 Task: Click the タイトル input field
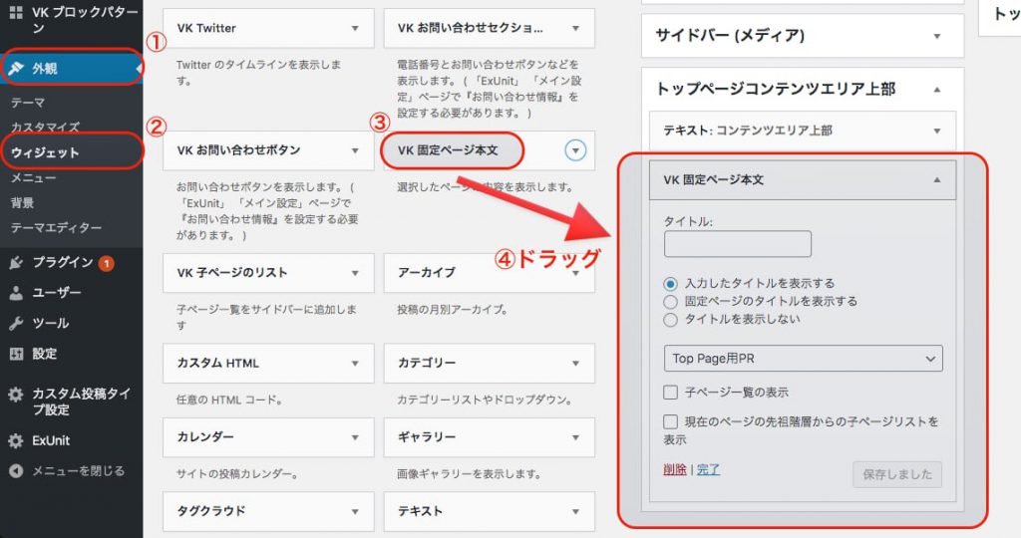738,244
